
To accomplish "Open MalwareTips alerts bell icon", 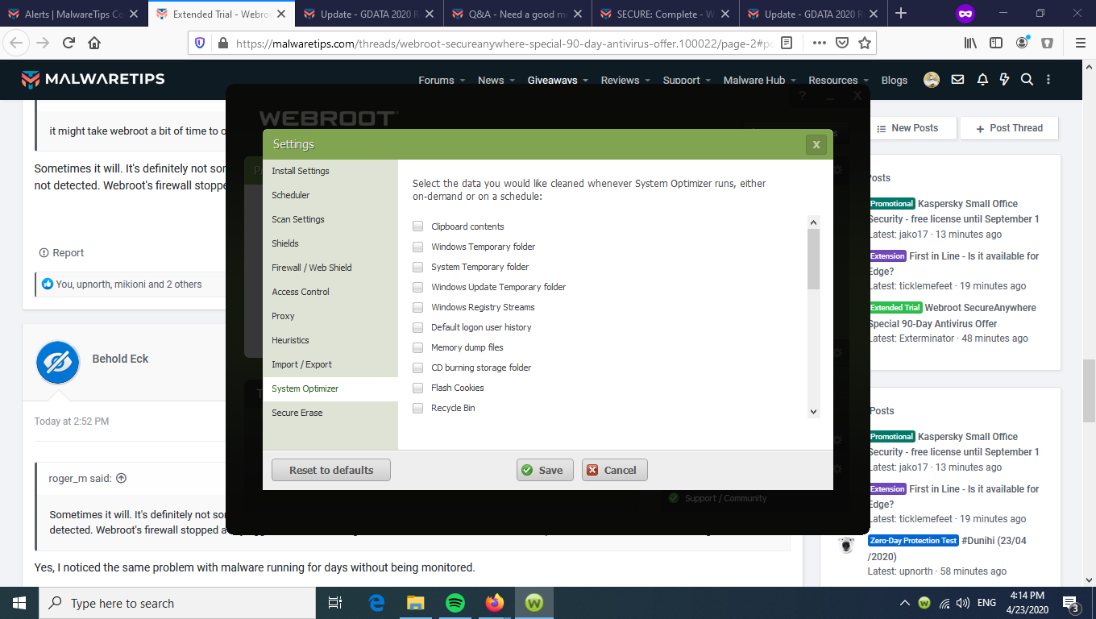I will point(982,80).
